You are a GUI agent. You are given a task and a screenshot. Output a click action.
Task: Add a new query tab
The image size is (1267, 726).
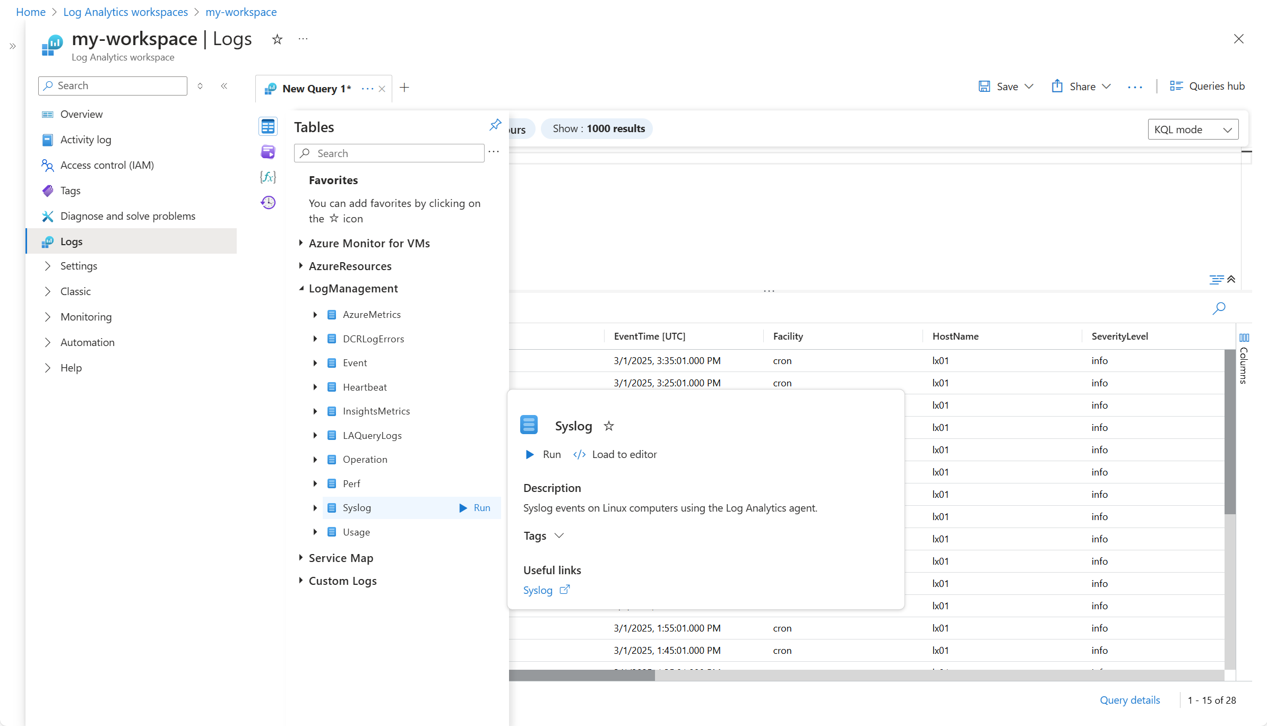point(404,88)
